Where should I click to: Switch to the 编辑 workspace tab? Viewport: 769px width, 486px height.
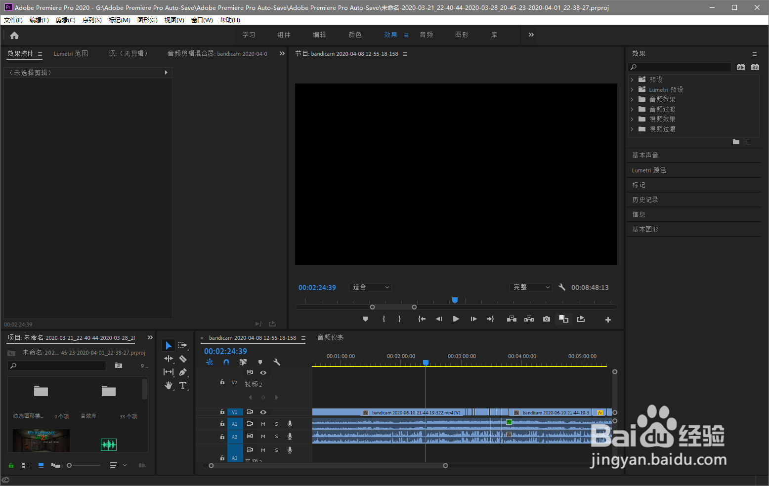pos(319,35)
